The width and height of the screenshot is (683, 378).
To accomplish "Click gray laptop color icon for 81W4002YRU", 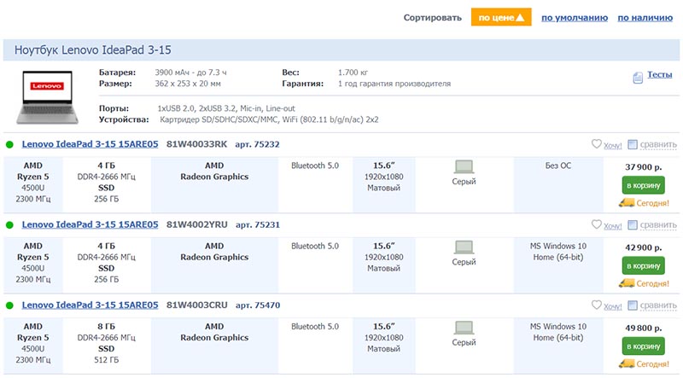I will tap(464, 247).
